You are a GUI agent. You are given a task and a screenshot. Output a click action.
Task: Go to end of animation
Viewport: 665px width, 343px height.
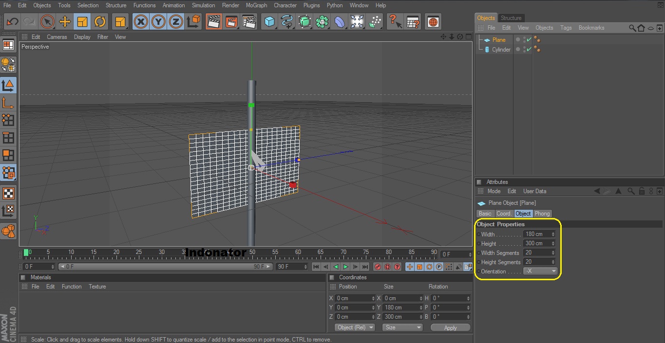[x=365, y=267]
